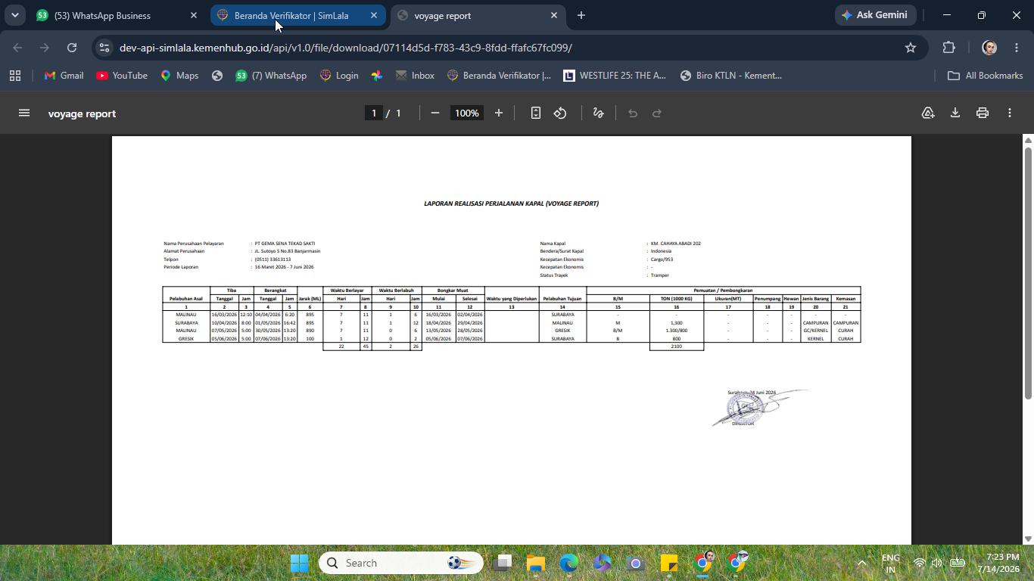Bookmark this page with the star icon

coord(911,48)
